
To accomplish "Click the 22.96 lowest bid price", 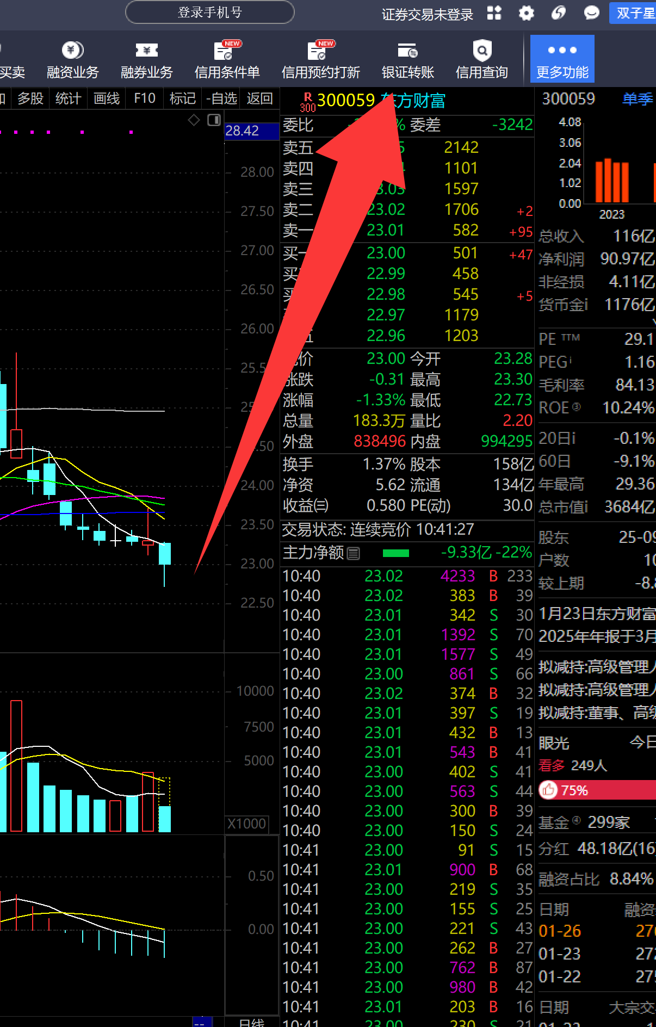I will (x=386, y=336).
